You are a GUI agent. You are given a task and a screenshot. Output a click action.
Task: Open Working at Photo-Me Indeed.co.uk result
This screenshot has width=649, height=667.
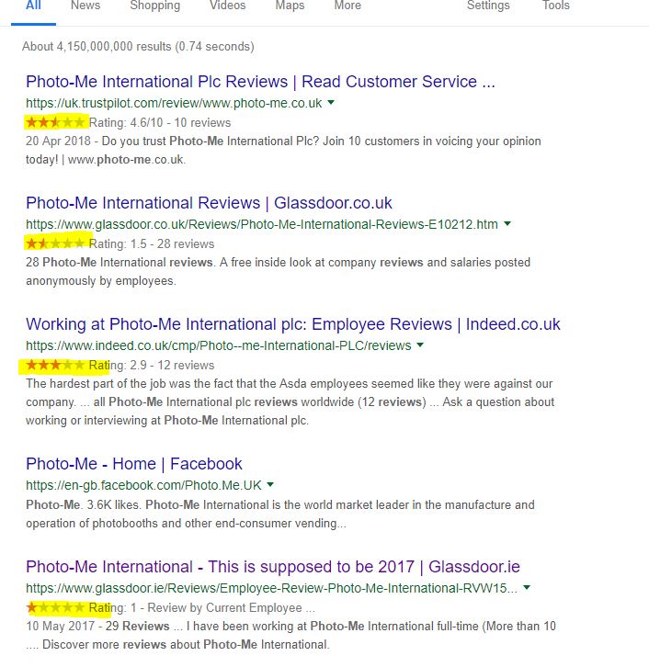pyautogui.click(x=293, y=323)
